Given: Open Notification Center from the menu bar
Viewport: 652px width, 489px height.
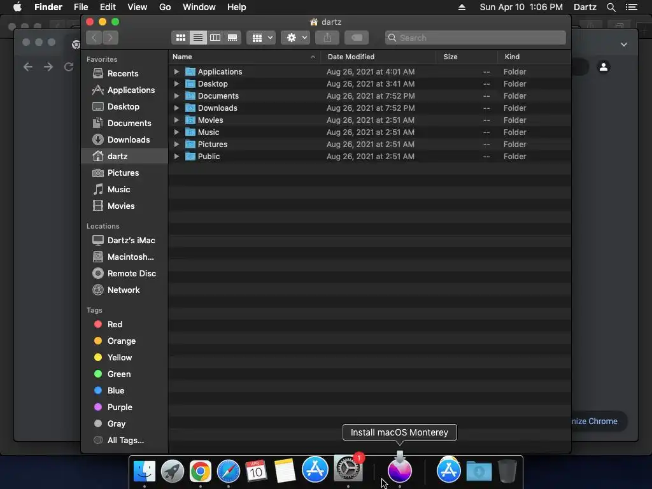Looking at the screenshot, I should (632, 7).
